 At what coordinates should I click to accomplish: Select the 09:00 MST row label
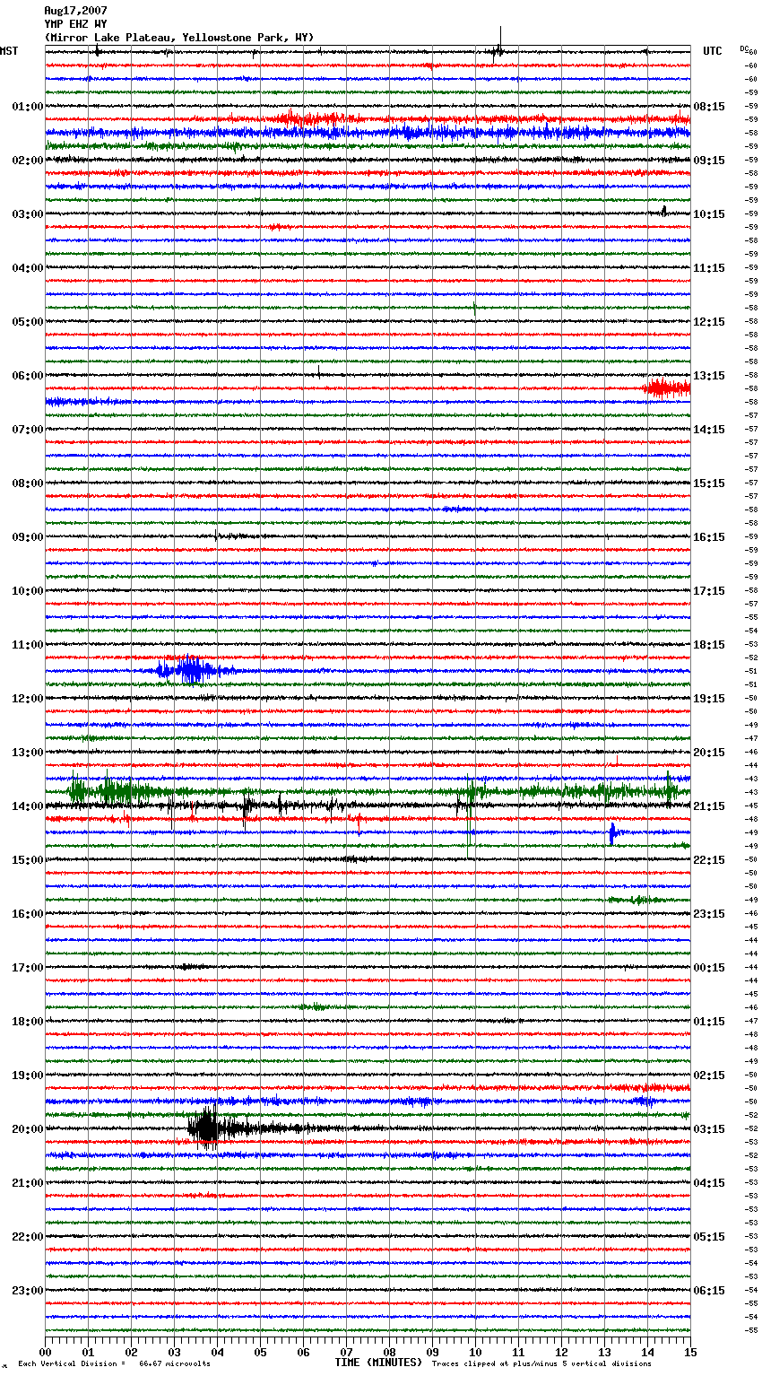(x=27, y=537)
